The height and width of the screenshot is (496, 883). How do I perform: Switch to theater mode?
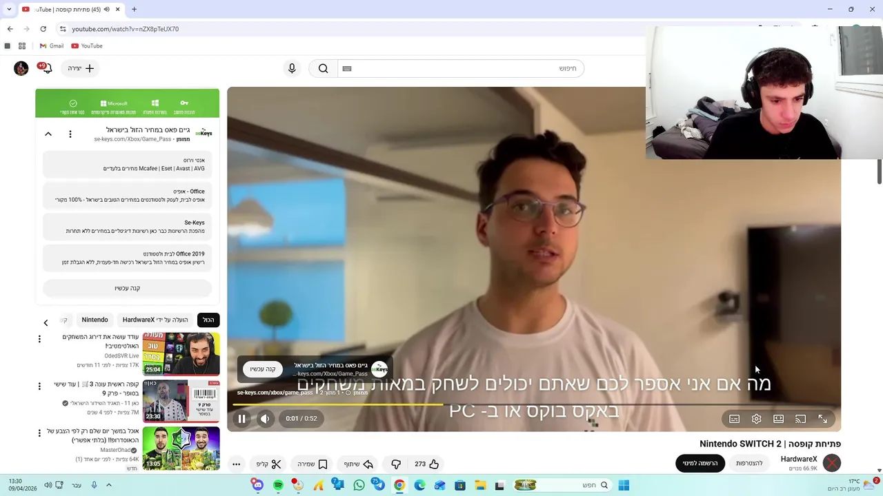(779, 419)
